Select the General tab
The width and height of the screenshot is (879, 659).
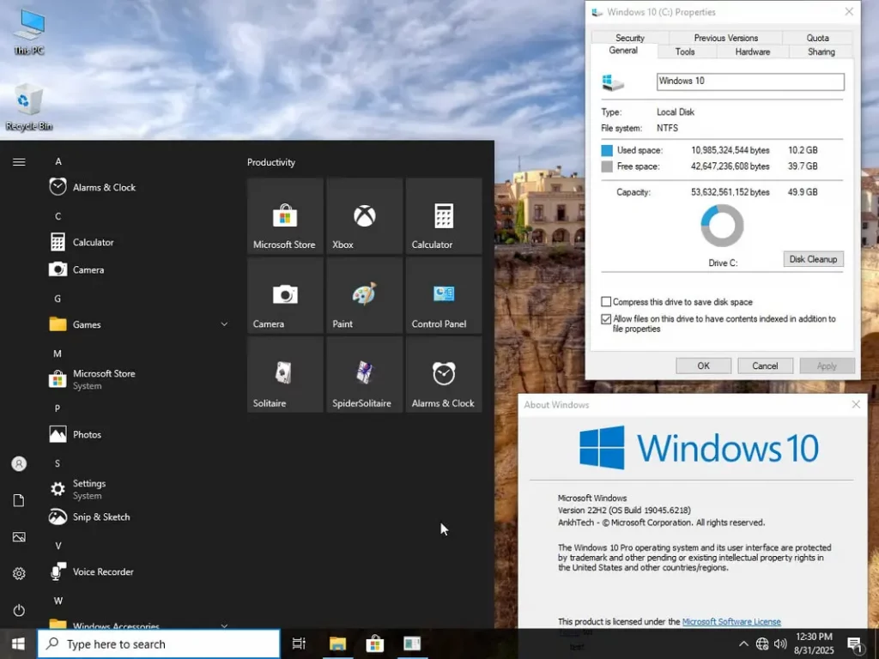[623, 51]
